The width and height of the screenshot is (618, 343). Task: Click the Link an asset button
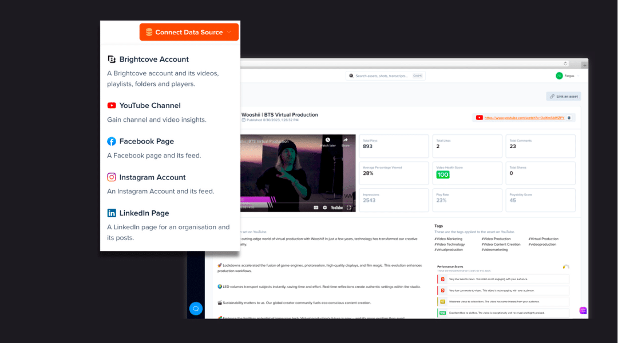[564, 96]
